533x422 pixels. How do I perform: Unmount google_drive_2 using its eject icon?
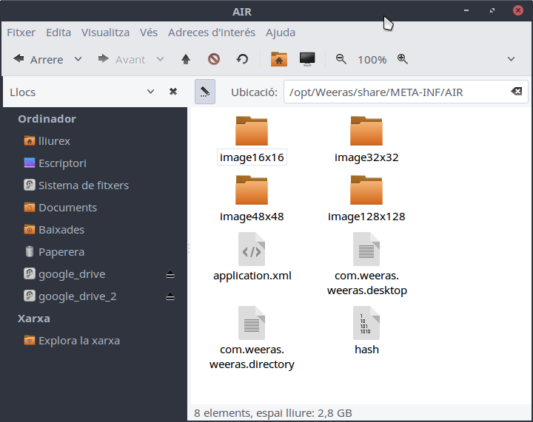170,296
